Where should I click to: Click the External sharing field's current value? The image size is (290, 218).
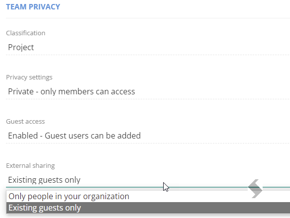[44, 180]
